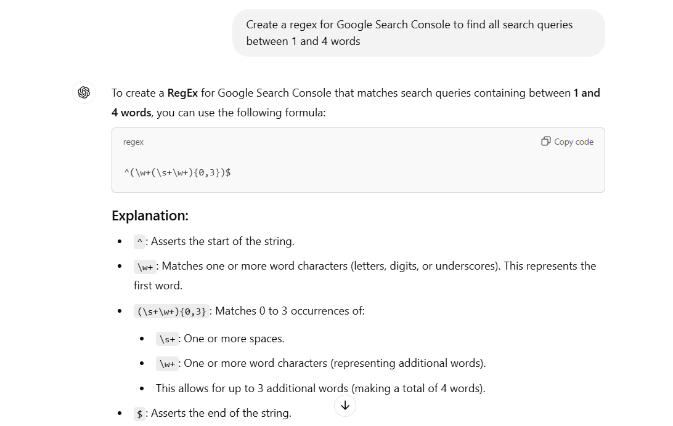Click the user message about Google Search Console
This screenshot has height=426, width=673.
pyautogui.click(x=418, y=33)
